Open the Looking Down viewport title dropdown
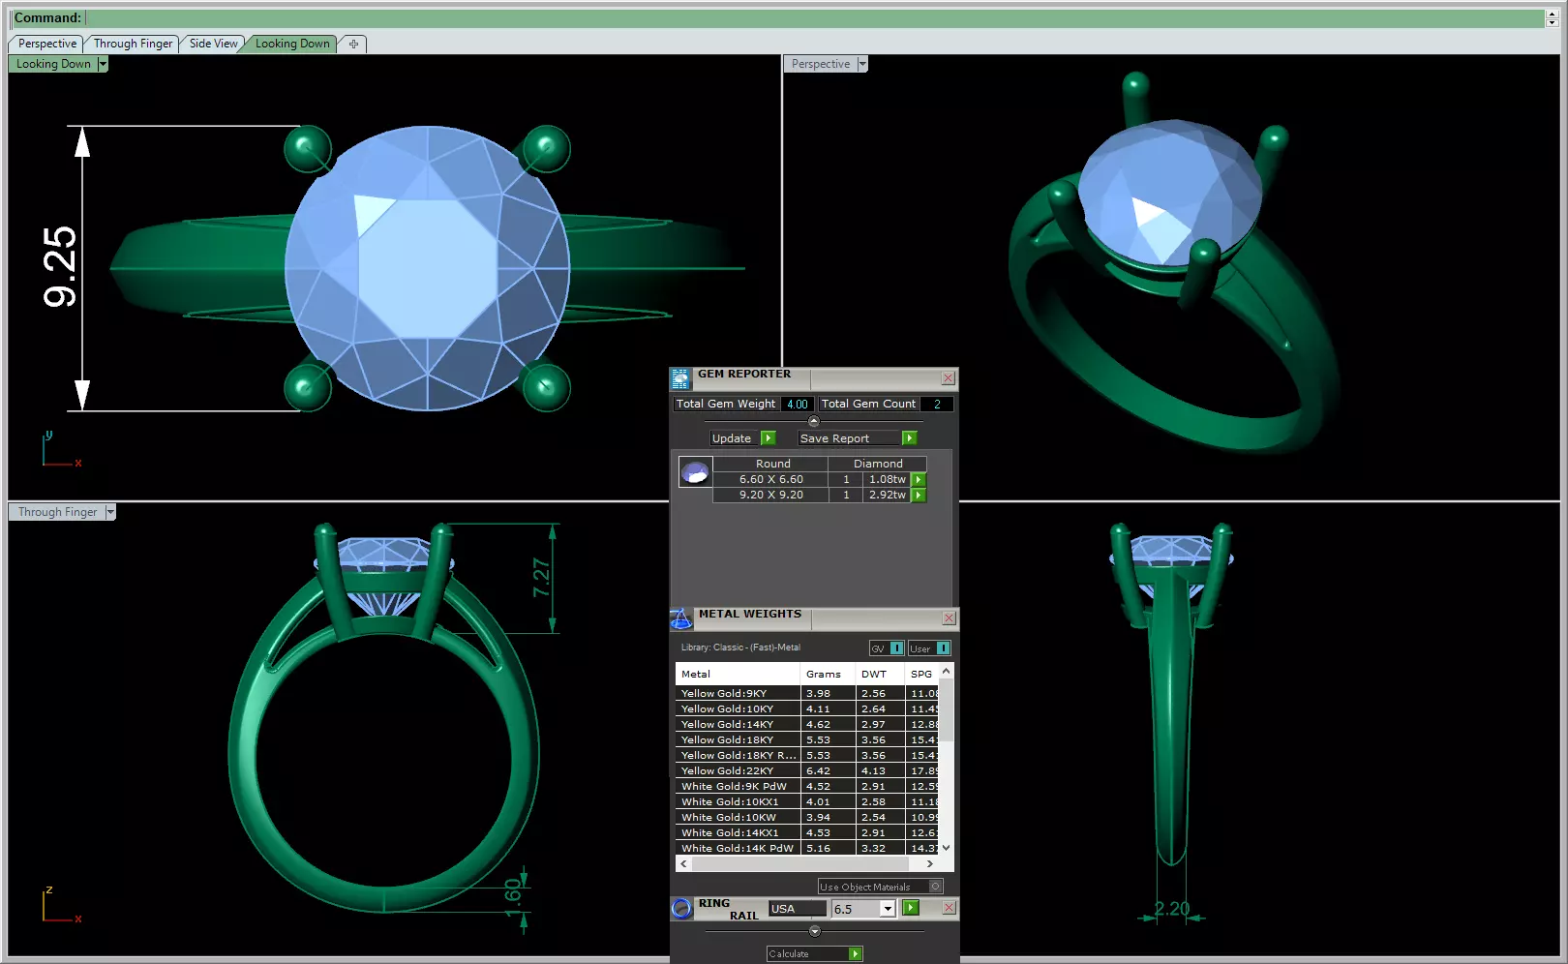 [103, 64]
